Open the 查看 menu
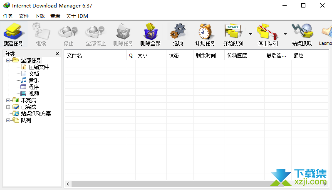This screenshot has width=332, height=190. pyautogui.click(x=55, y=16)
